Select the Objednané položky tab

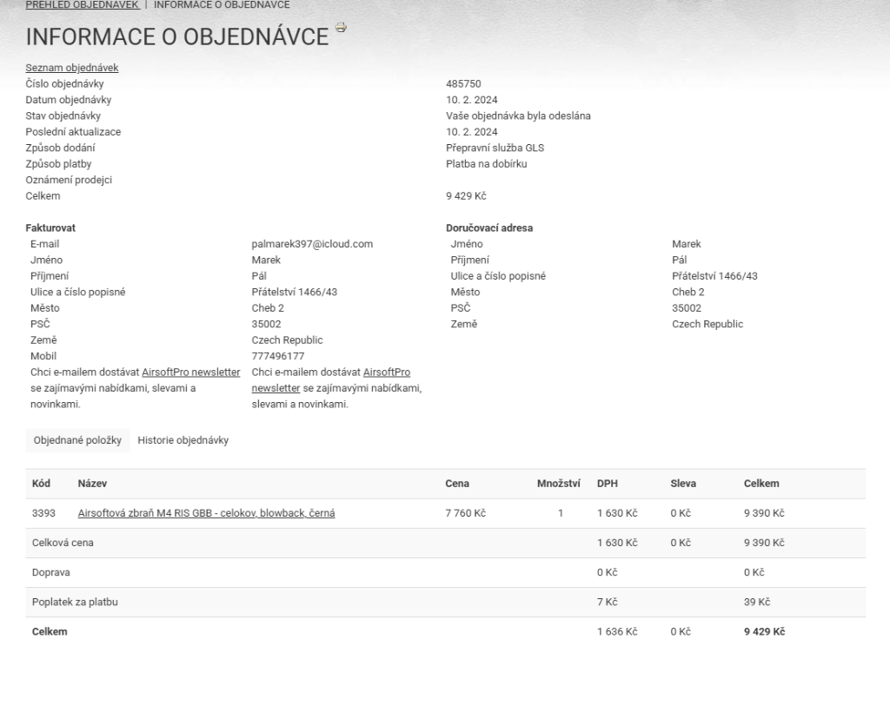tap(77, 440)
